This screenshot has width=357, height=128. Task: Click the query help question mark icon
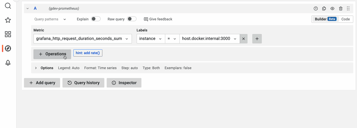316,9
